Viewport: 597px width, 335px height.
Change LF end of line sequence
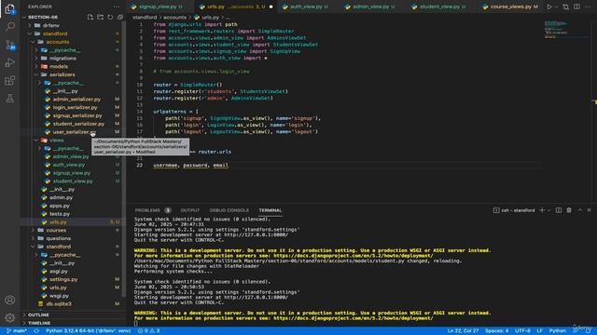pos(539,331)
